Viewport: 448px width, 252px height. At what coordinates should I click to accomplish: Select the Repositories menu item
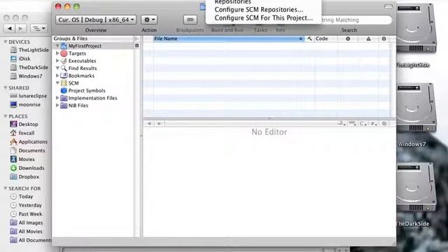(233, 1)
